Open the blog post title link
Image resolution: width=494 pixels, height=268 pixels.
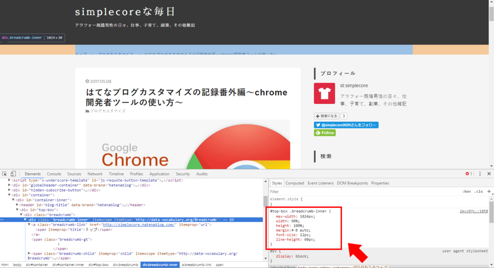(x=187, y=97)
